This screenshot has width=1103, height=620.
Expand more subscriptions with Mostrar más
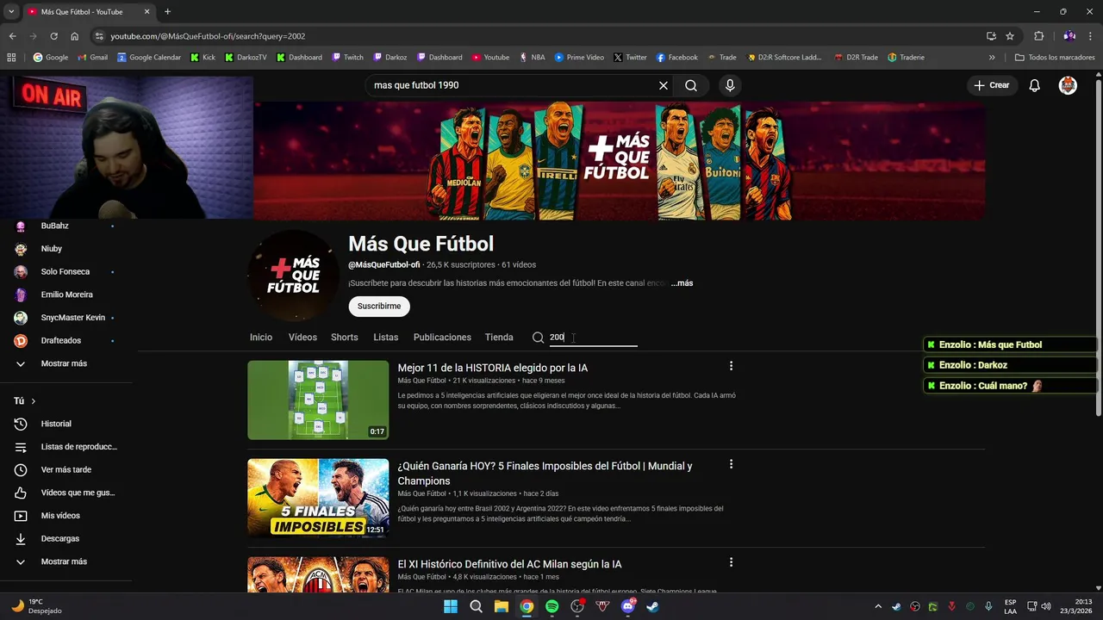pyautogui.click(x=65, y=363)
